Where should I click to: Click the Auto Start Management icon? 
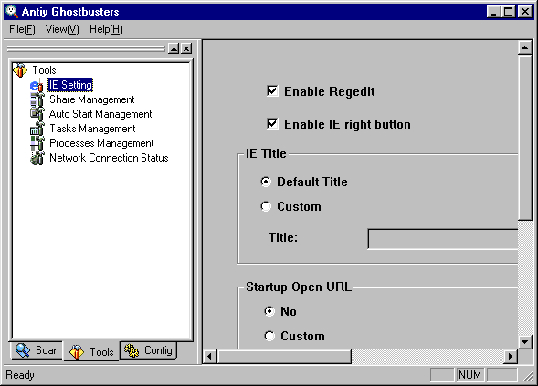(x=37, y=114)
